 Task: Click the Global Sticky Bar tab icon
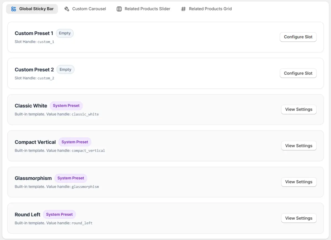pyautogui.click(x=14, y=9)
